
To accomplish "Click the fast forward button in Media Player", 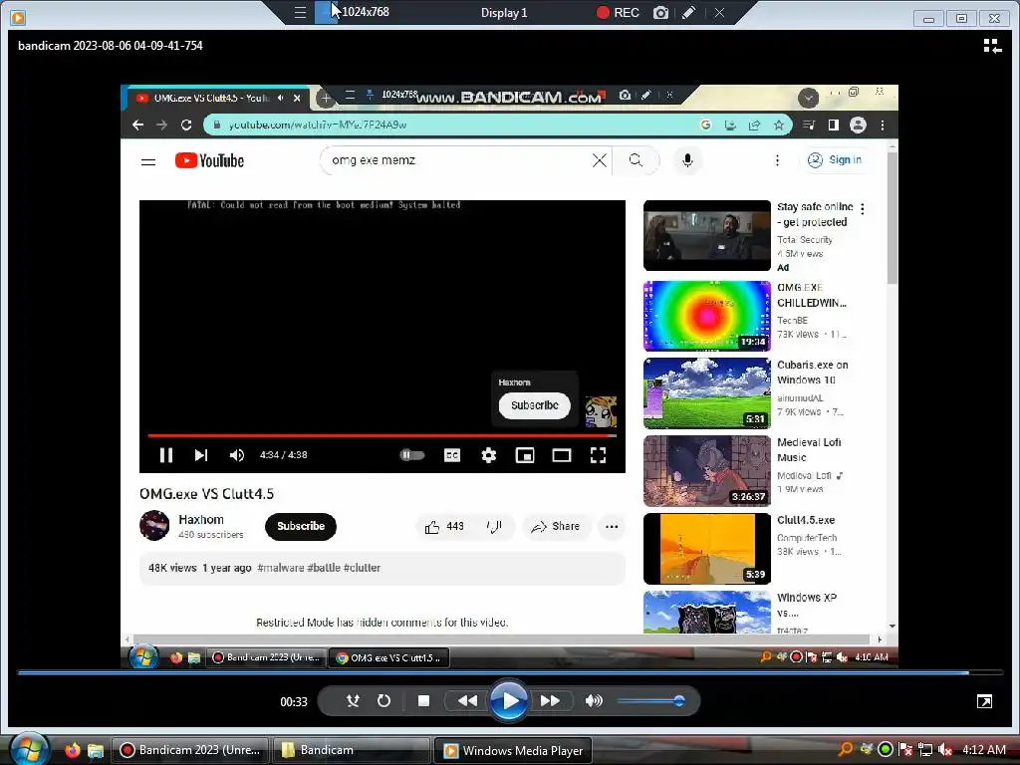I will (550, 700).
